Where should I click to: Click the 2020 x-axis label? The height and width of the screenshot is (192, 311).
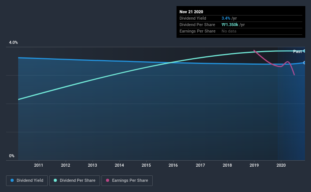pos(281,165)
